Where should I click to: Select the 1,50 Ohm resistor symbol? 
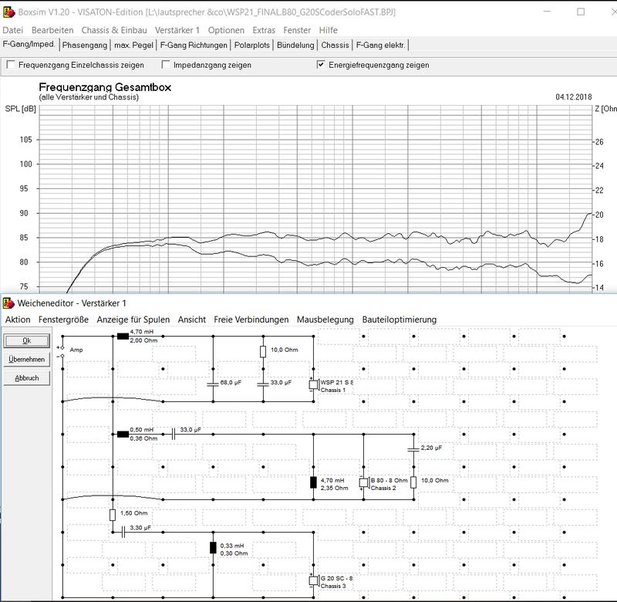[113, 515]
